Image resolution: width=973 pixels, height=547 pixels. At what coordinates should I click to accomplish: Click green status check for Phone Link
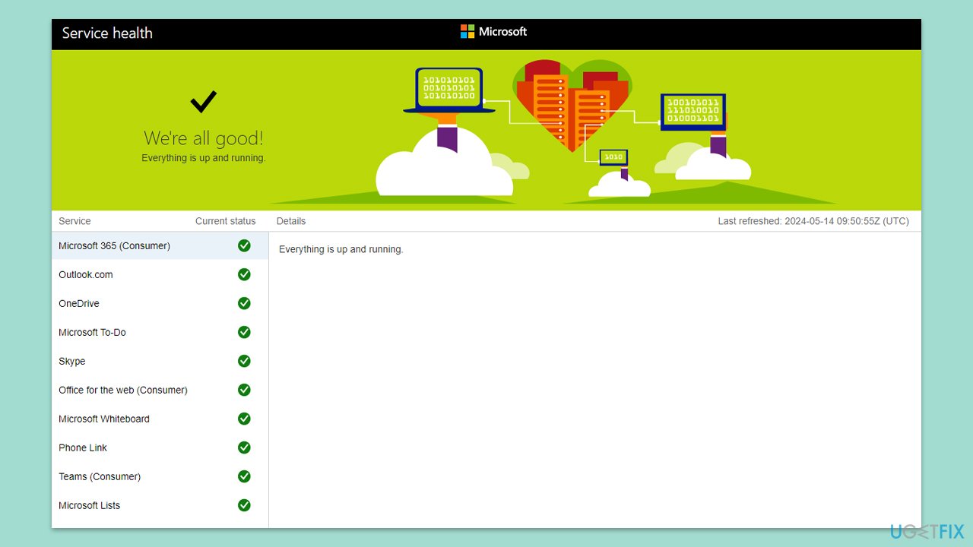244,447
